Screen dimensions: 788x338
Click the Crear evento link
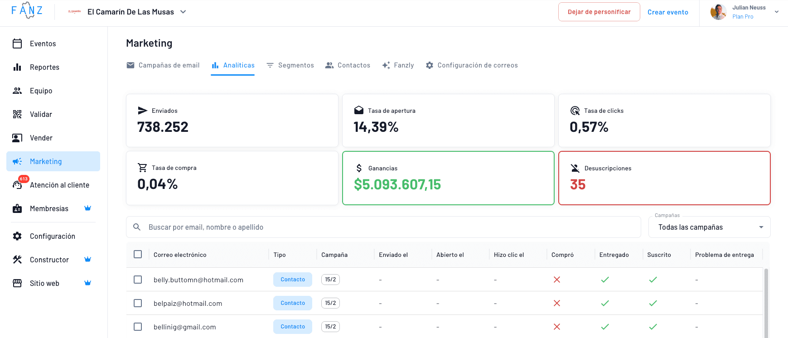[668, 12]
